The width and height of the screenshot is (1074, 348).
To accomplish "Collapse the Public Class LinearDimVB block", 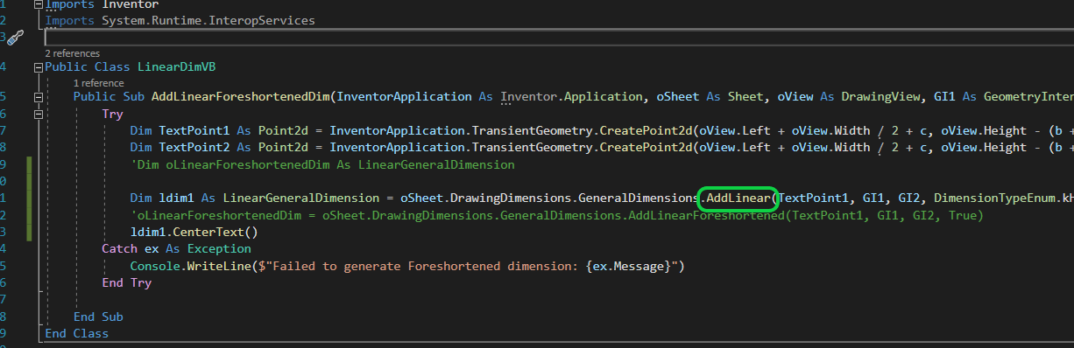I will coord(38,67).
